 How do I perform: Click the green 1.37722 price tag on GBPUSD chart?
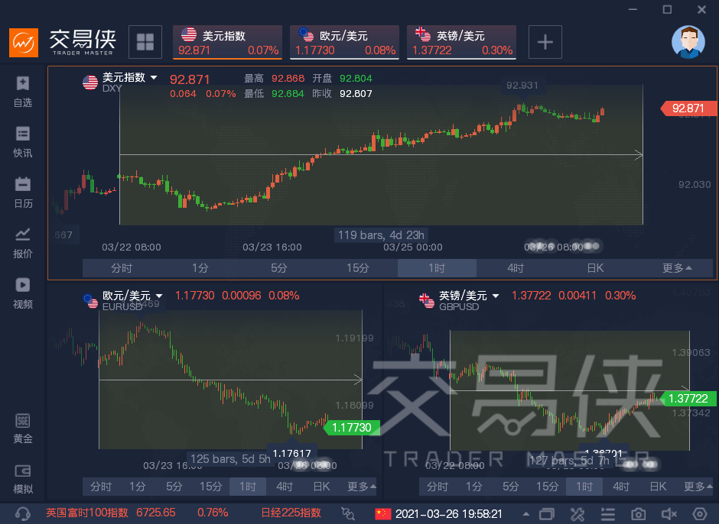pyautogui.click(x=688, y=399)
